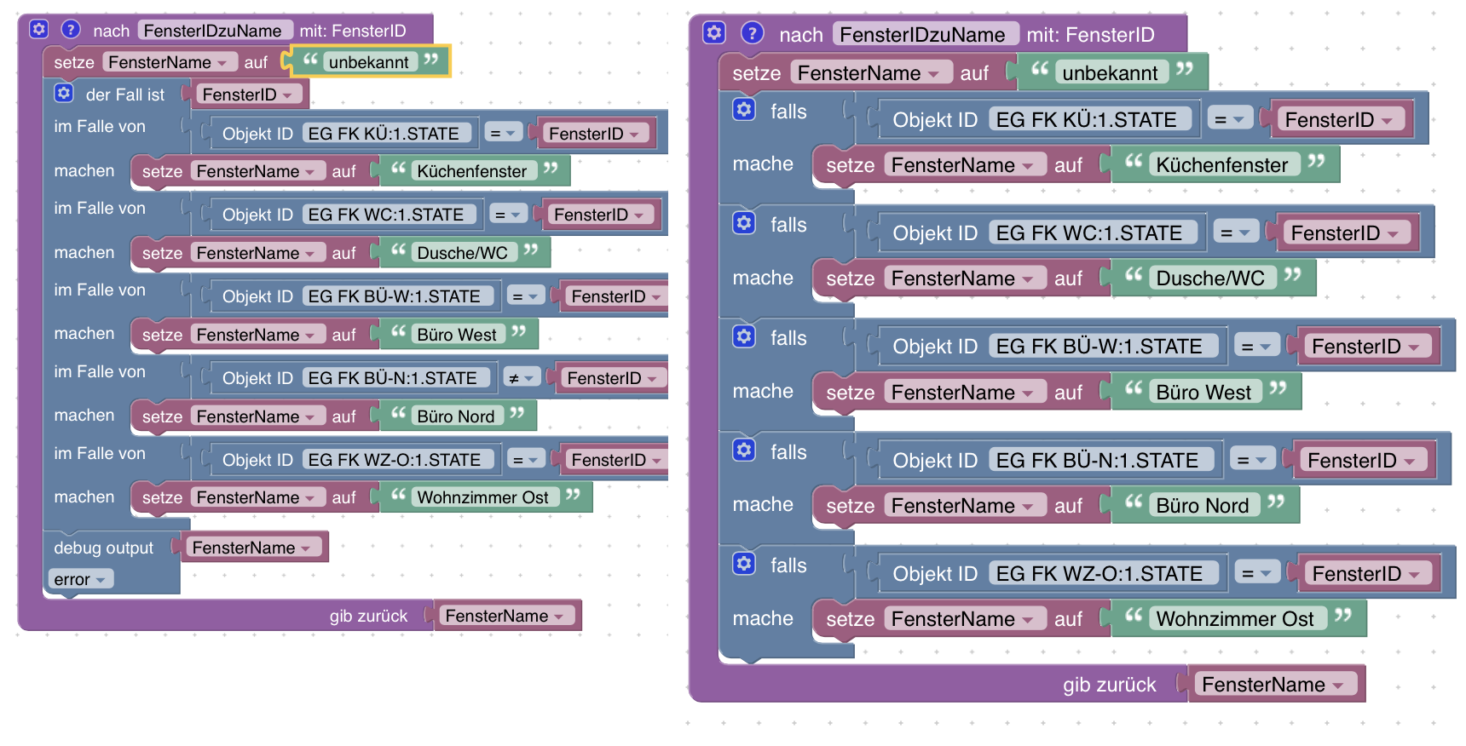
Task: Select the right 'gib zurück' label
Action: pyautogui.click(x=1110, y=685)
